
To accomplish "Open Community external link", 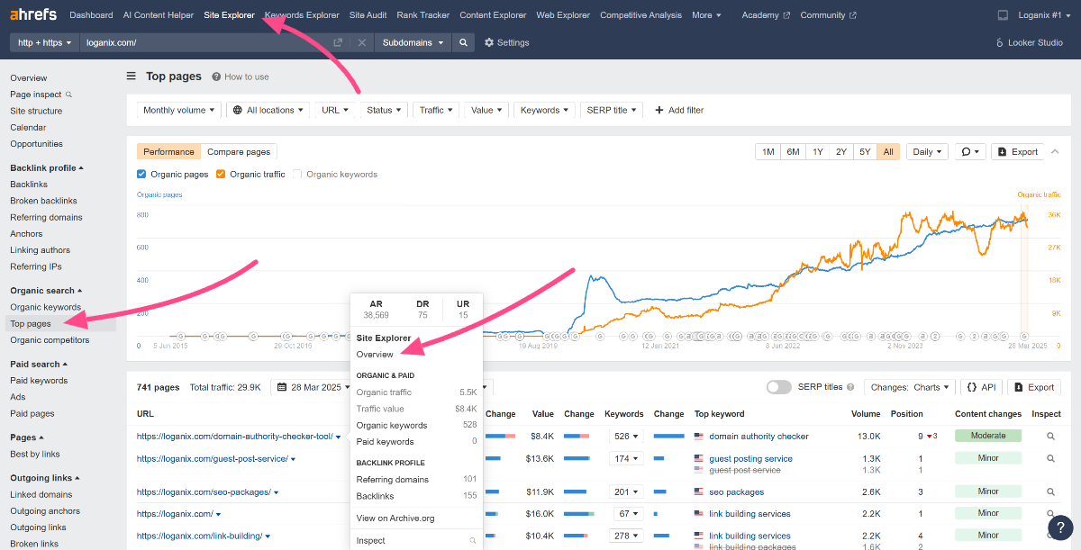I will [828, 15].
